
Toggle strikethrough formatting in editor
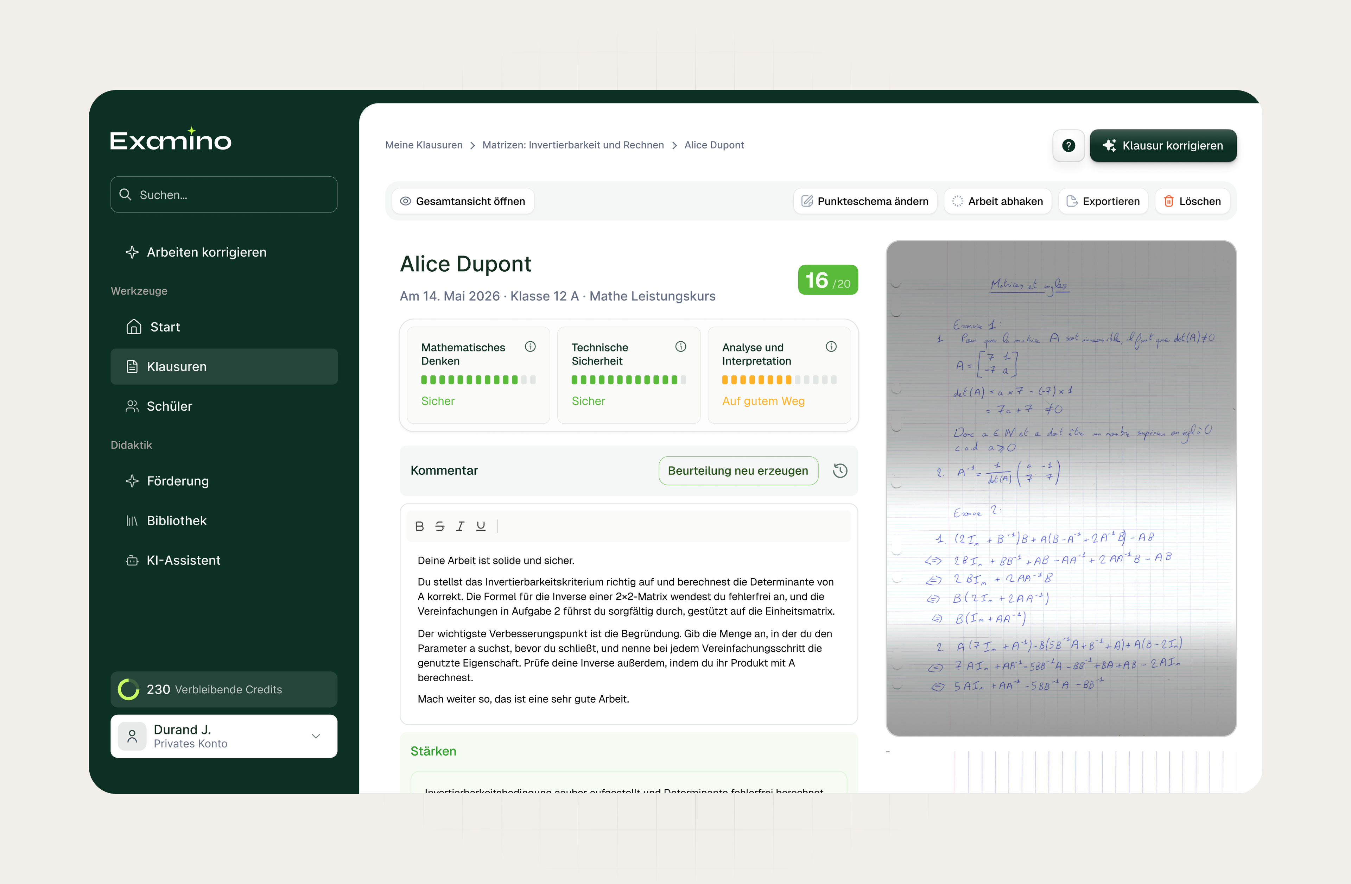[440, 526]
